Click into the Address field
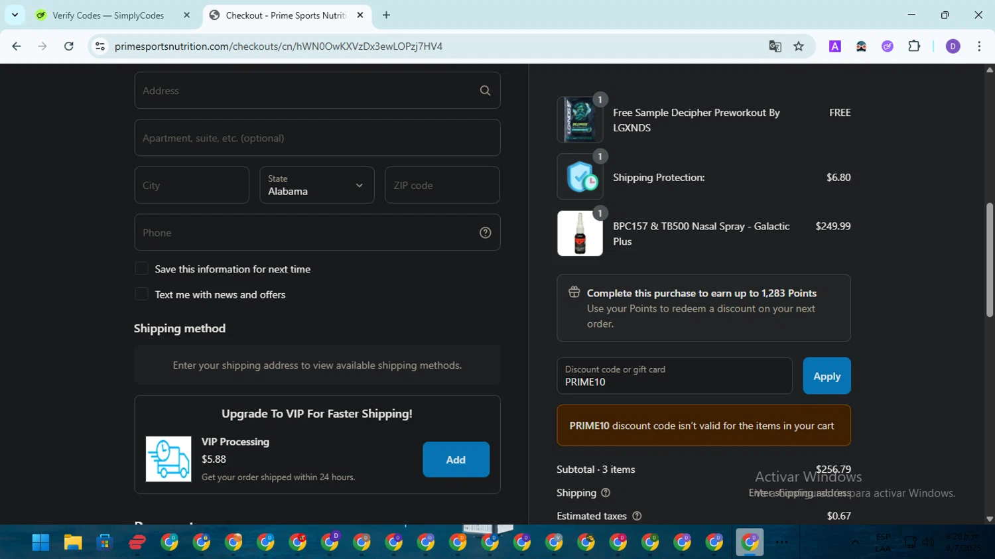The height and width of the screenshot is (559, 995). coord(317,90)
